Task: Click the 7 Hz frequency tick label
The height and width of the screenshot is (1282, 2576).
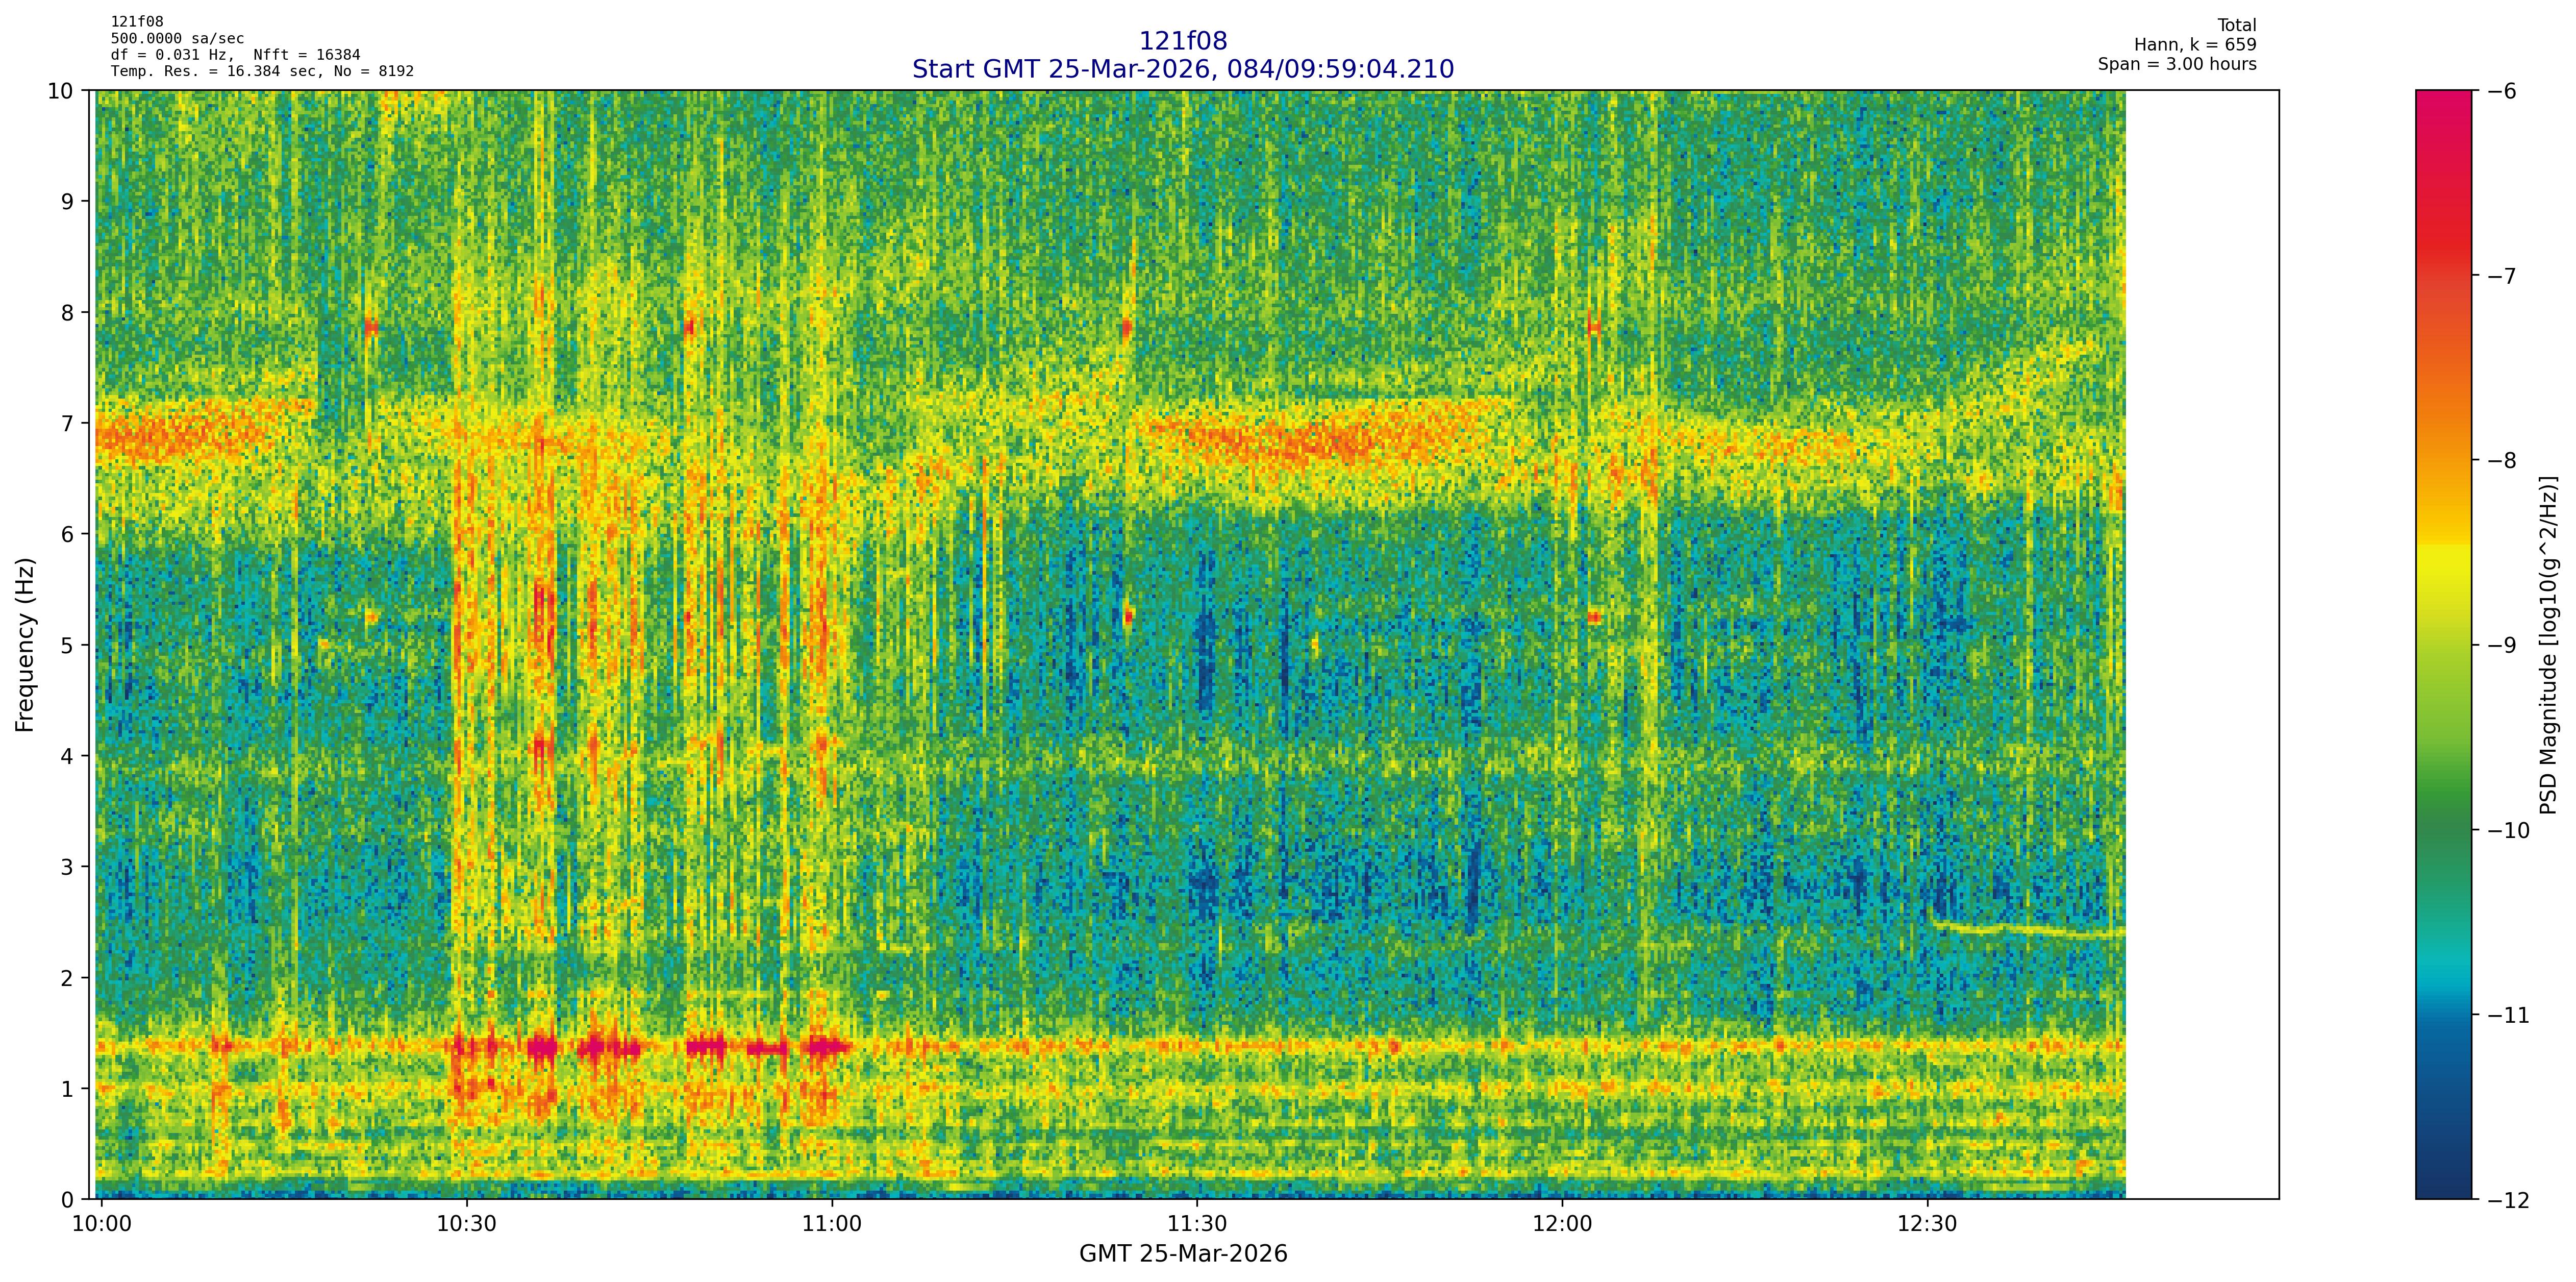Action: (x=68, y=423)
